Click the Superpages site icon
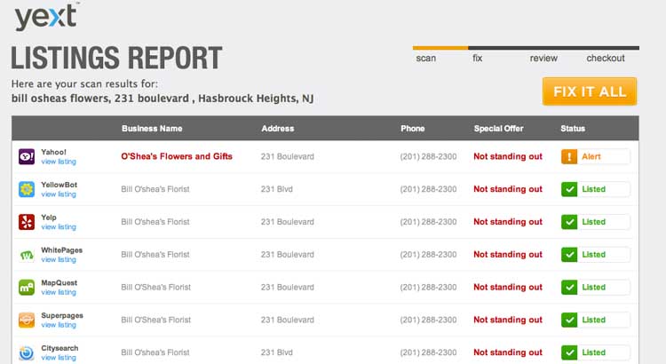This screenshot has height=364, width=666. pos(27,320)
